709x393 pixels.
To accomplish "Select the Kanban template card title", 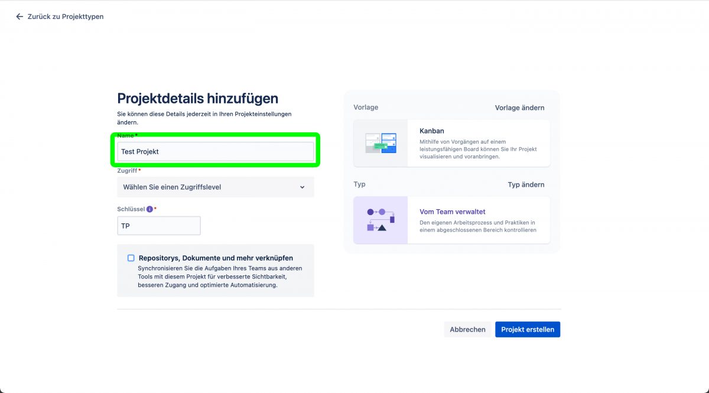I will point(431,131).
